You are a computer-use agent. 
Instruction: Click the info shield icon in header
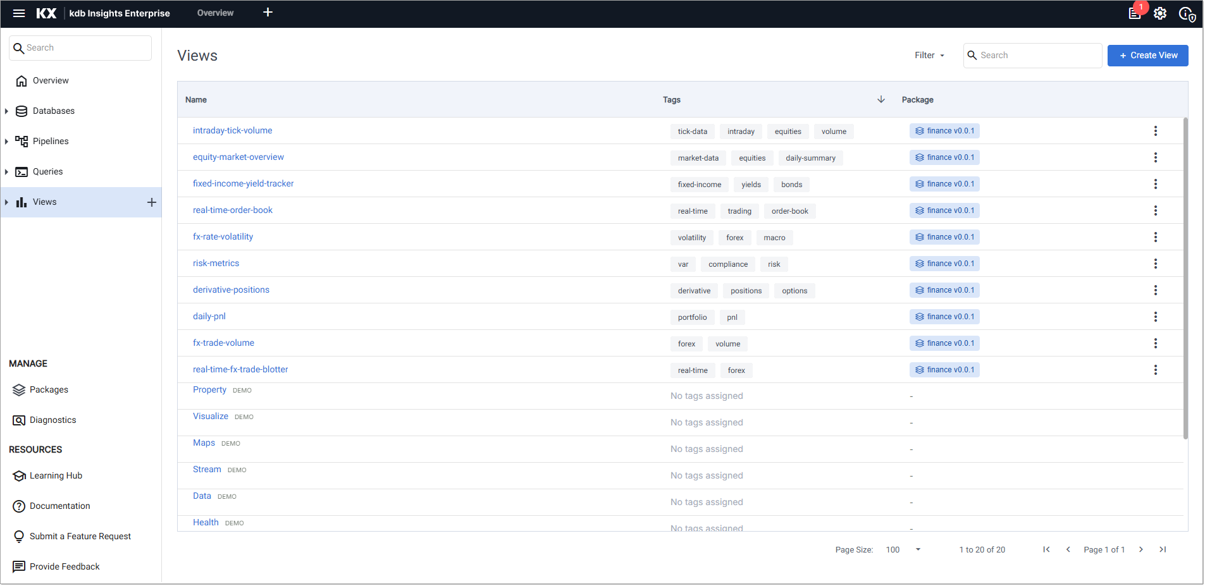point(1187,14)
